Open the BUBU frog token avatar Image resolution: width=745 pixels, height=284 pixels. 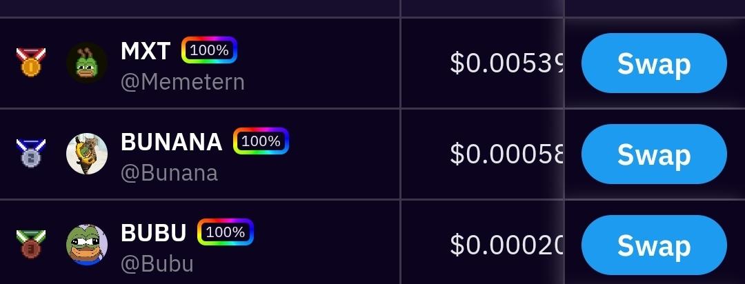tap(87, 244)
